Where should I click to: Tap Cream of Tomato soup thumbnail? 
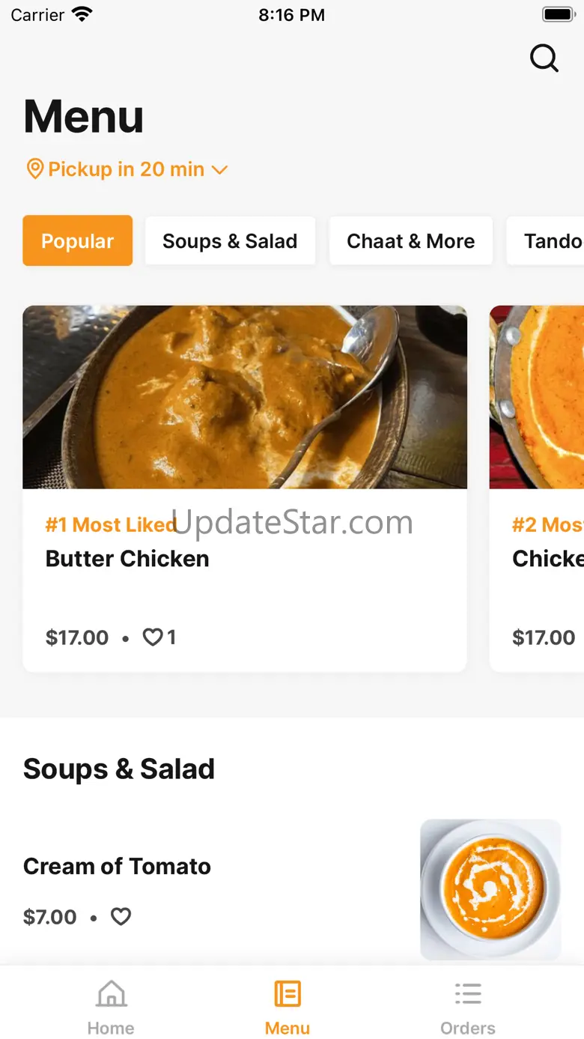click(490, 889)
